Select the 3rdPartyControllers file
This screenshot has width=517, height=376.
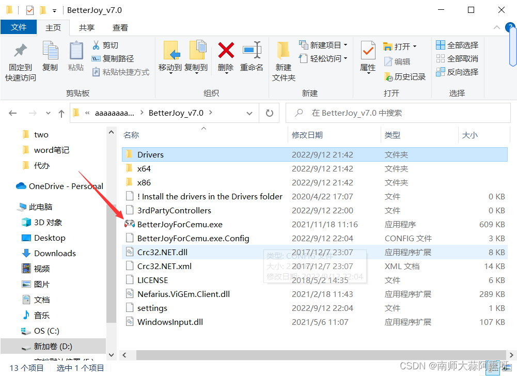[x=315, y=210]
